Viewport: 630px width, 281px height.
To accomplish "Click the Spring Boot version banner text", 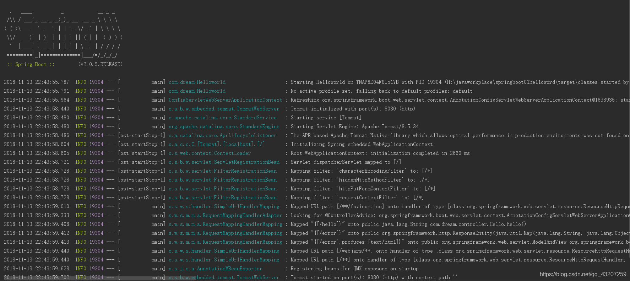I will click(x=65, y=64).
